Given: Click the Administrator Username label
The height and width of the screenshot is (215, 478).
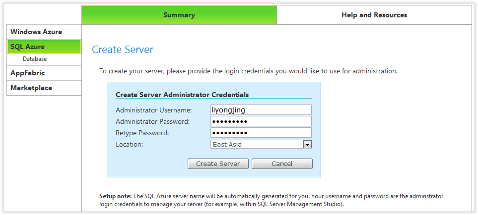Looking at the screenshot, I should (x=153, y=110).
